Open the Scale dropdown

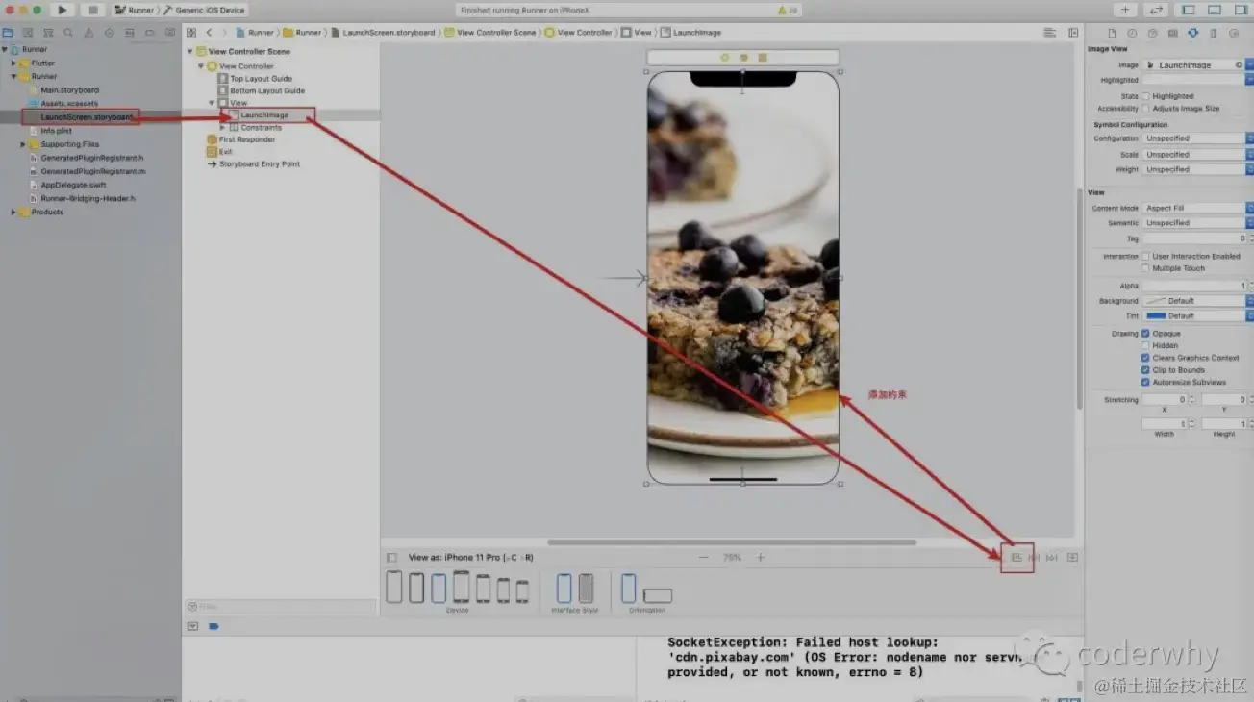[1198, 155]
